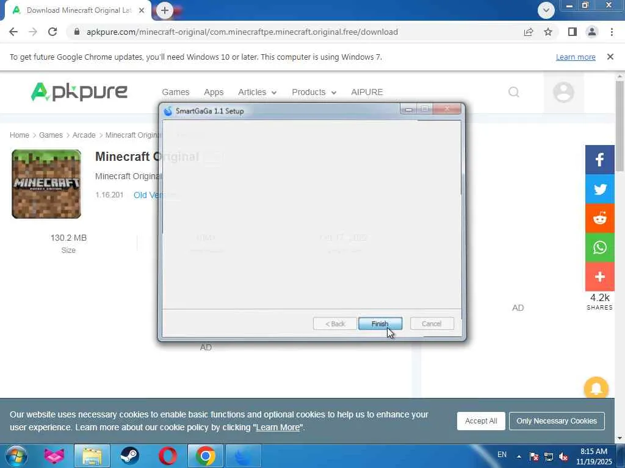Switch to Chrome in the taskbar
This screenshot has width=625, height=468.
pyautogui.click(x=206, y=456)
